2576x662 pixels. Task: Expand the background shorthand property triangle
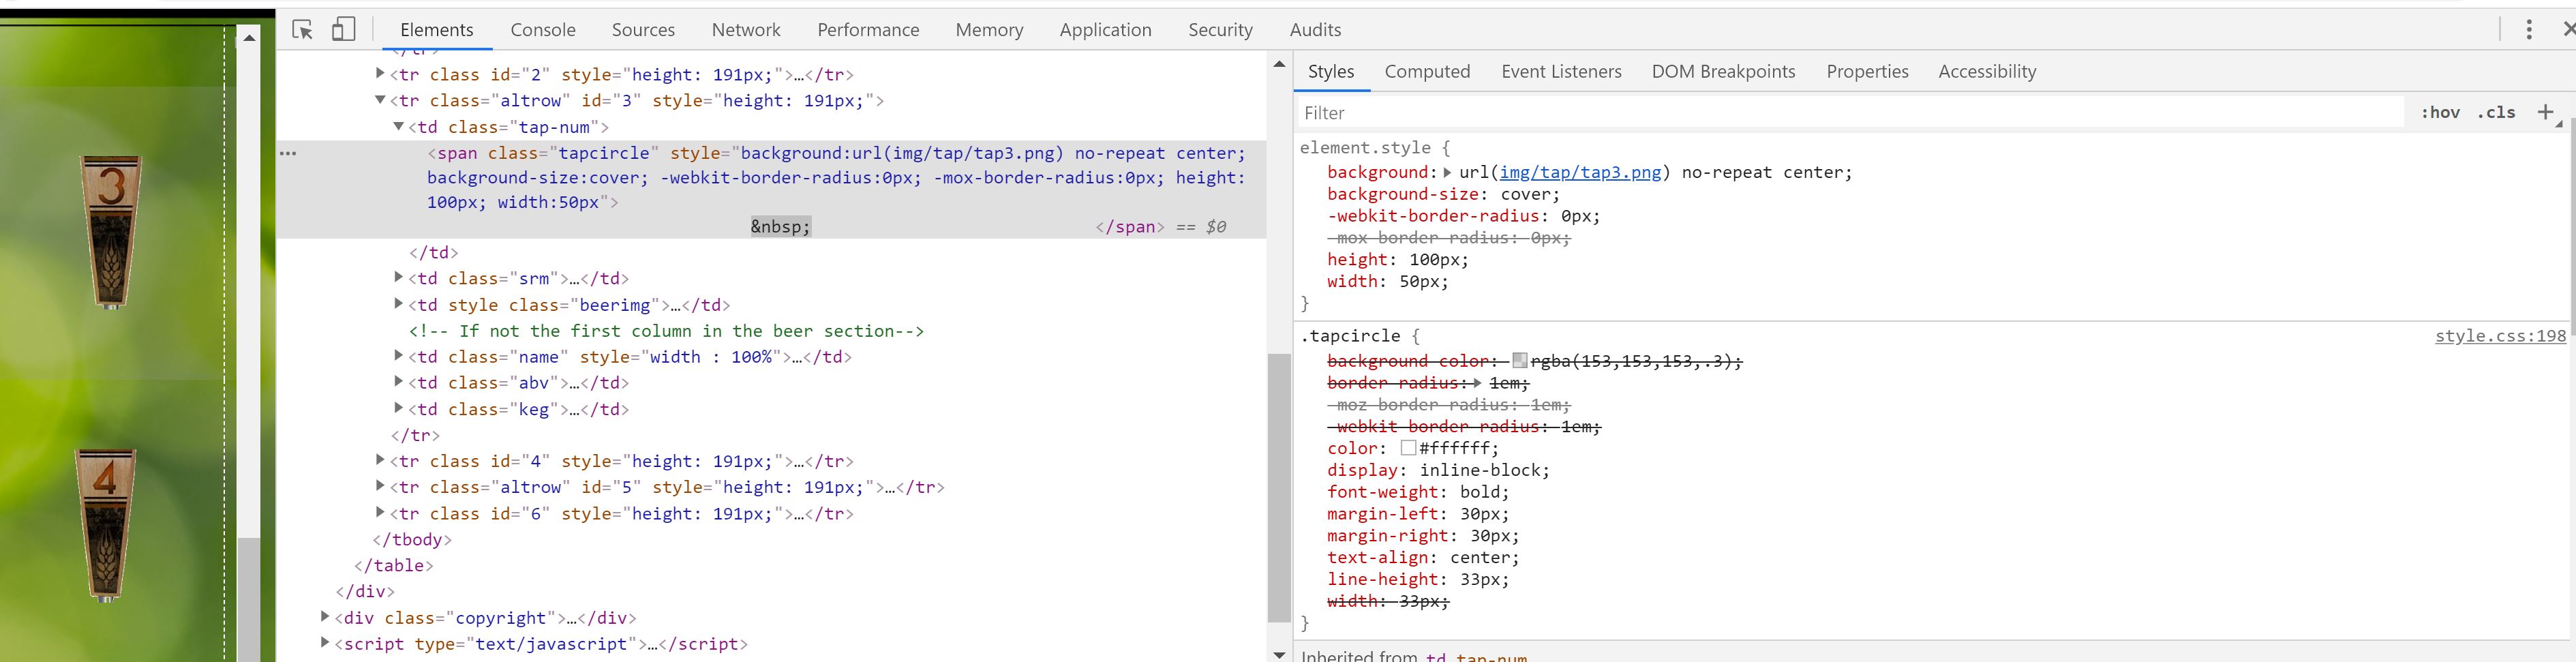coord(1447,172)
